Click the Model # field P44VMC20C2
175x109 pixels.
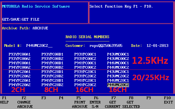coord(39,46)
